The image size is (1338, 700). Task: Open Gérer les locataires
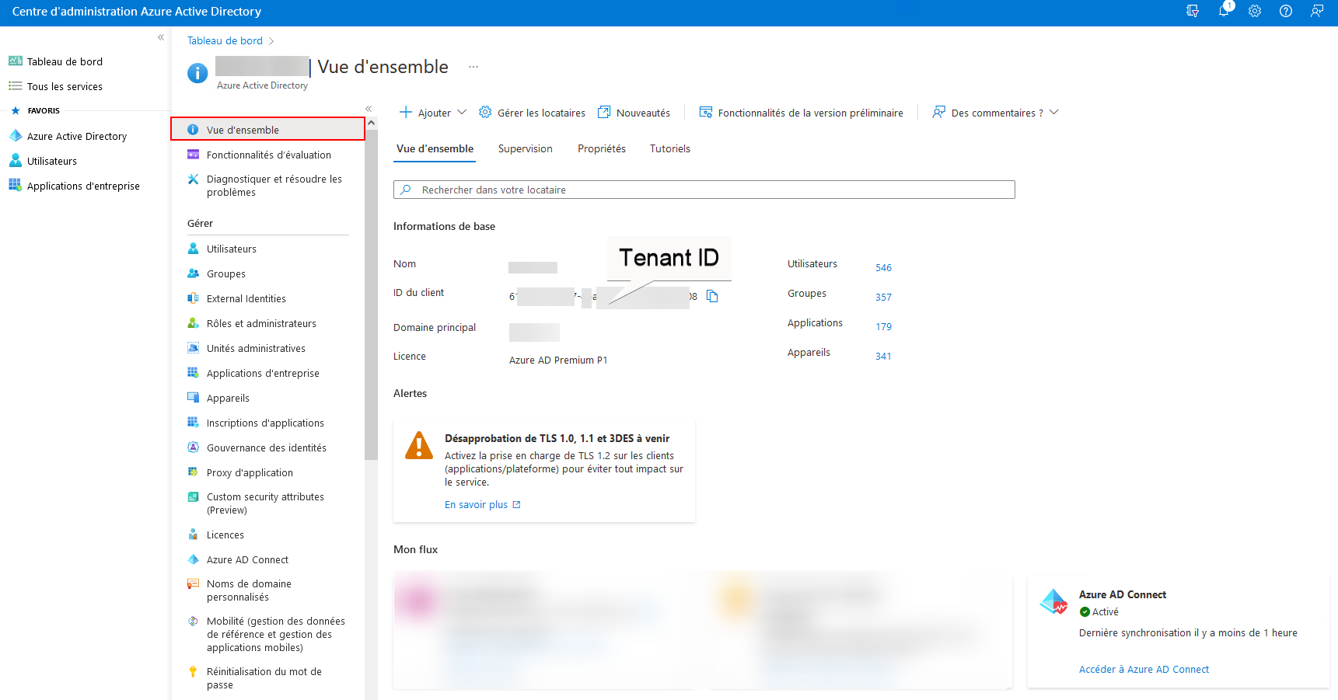(x=533, y=113)
